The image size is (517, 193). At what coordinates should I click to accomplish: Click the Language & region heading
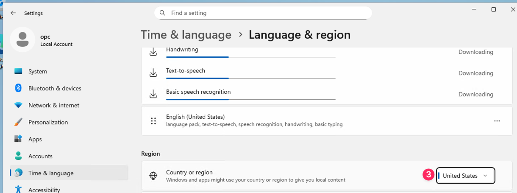click(x=300, y=35)
